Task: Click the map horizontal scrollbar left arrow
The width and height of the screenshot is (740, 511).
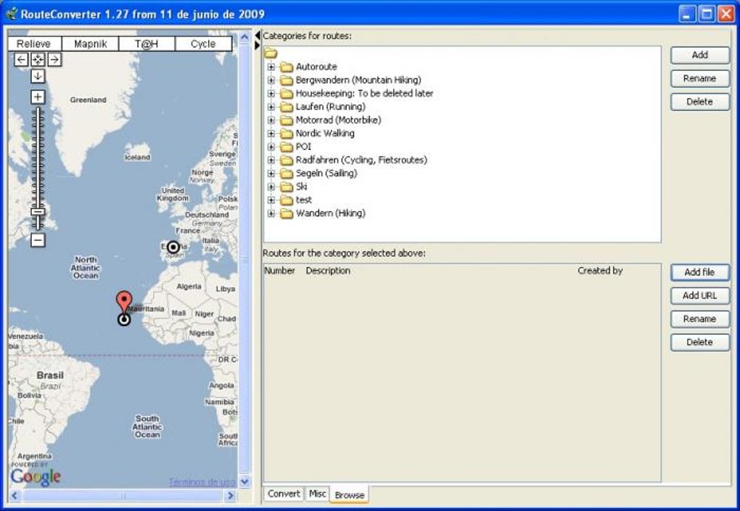Action: (x=15, y=496)
